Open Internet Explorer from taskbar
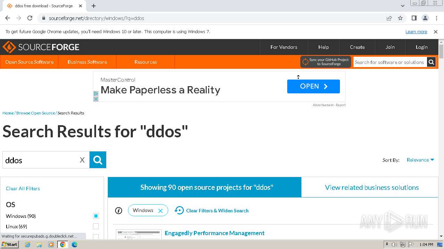Image resolution: width=444 pixels, height=249 pixels. pyautogui.click(x=28, y=245)
